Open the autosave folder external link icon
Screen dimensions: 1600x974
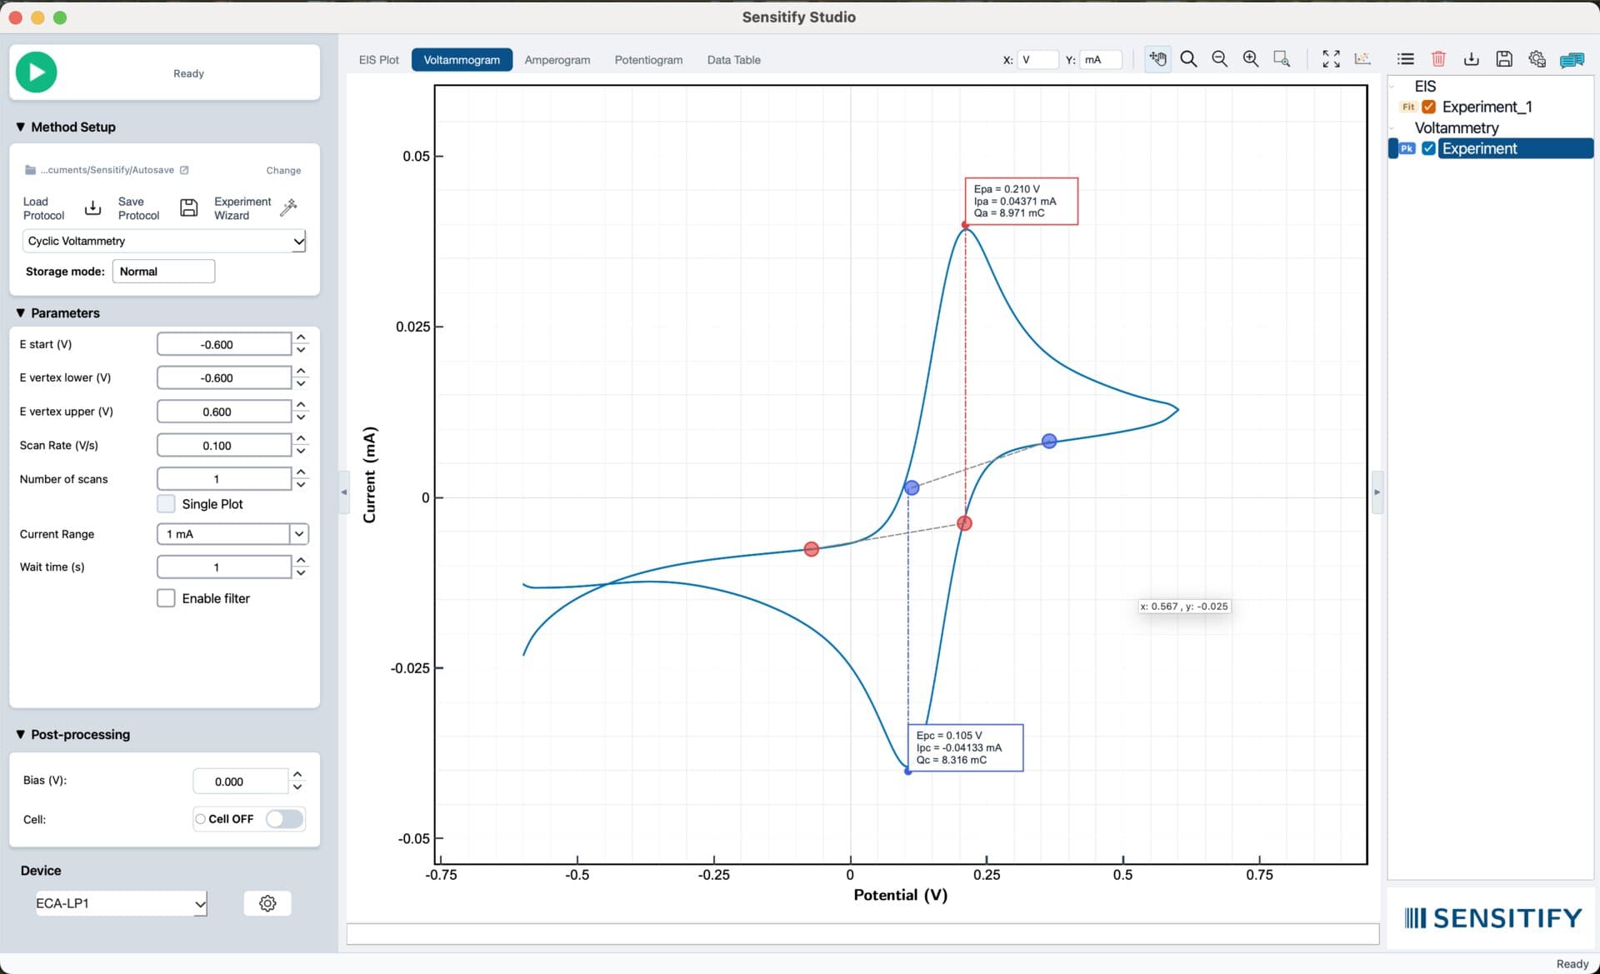(184, 170)
